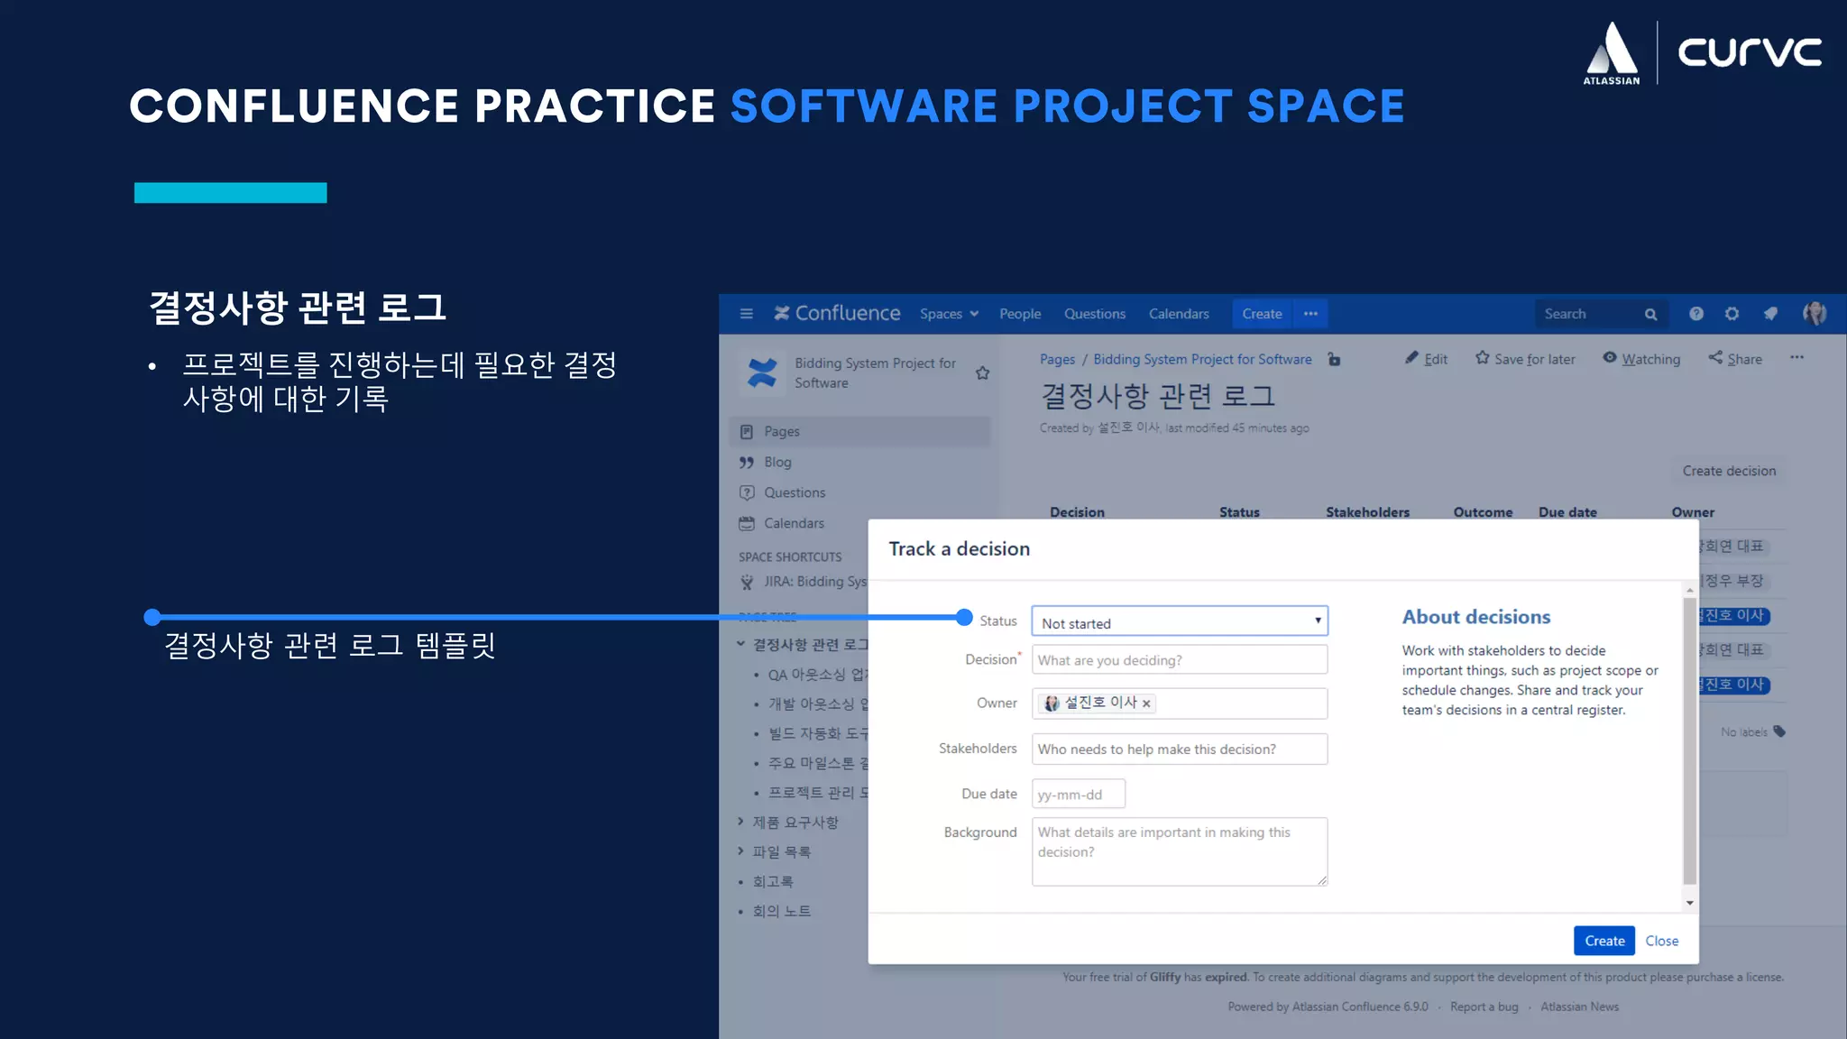The width and height of the screenshot is (1847, 1039).
Task: Click the dialog scroll down arrow
Action: 1689,903
